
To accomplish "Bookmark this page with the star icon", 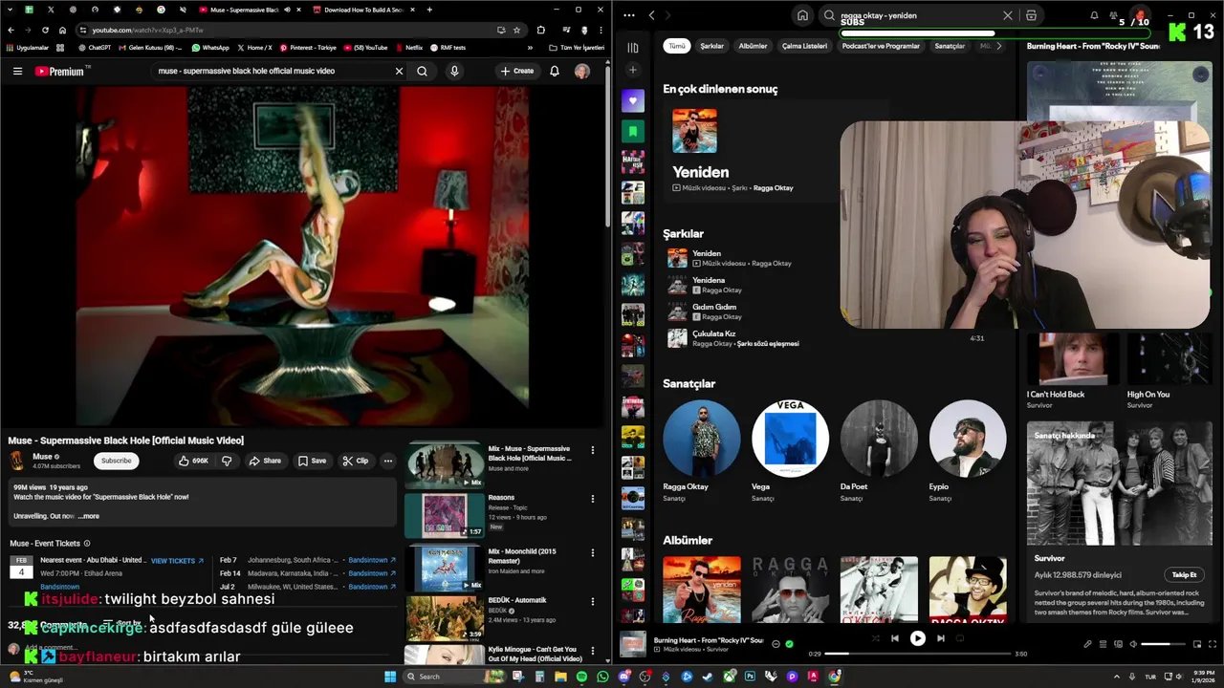I will pyautogui.click(x=516, y=30).
